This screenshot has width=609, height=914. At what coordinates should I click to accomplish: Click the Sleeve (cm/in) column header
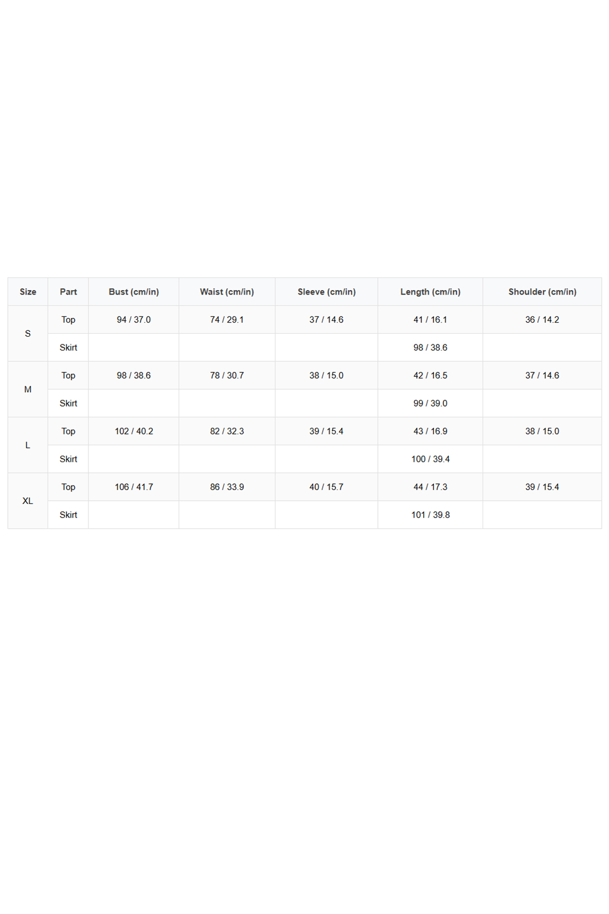327,292
